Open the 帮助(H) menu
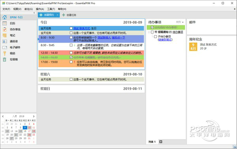This screenshot has width=237, height=149. coord(62,9)
